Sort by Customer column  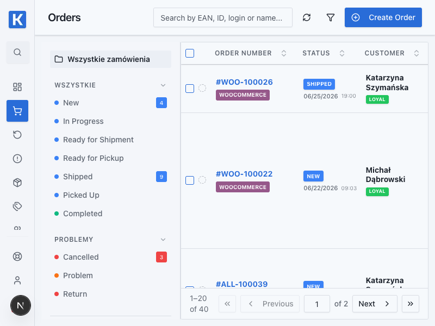click(x=417, y=53)
